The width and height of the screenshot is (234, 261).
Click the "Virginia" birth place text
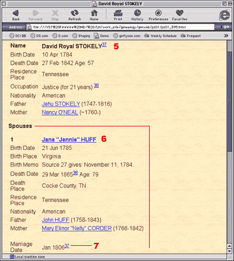[x=51, y=156]
